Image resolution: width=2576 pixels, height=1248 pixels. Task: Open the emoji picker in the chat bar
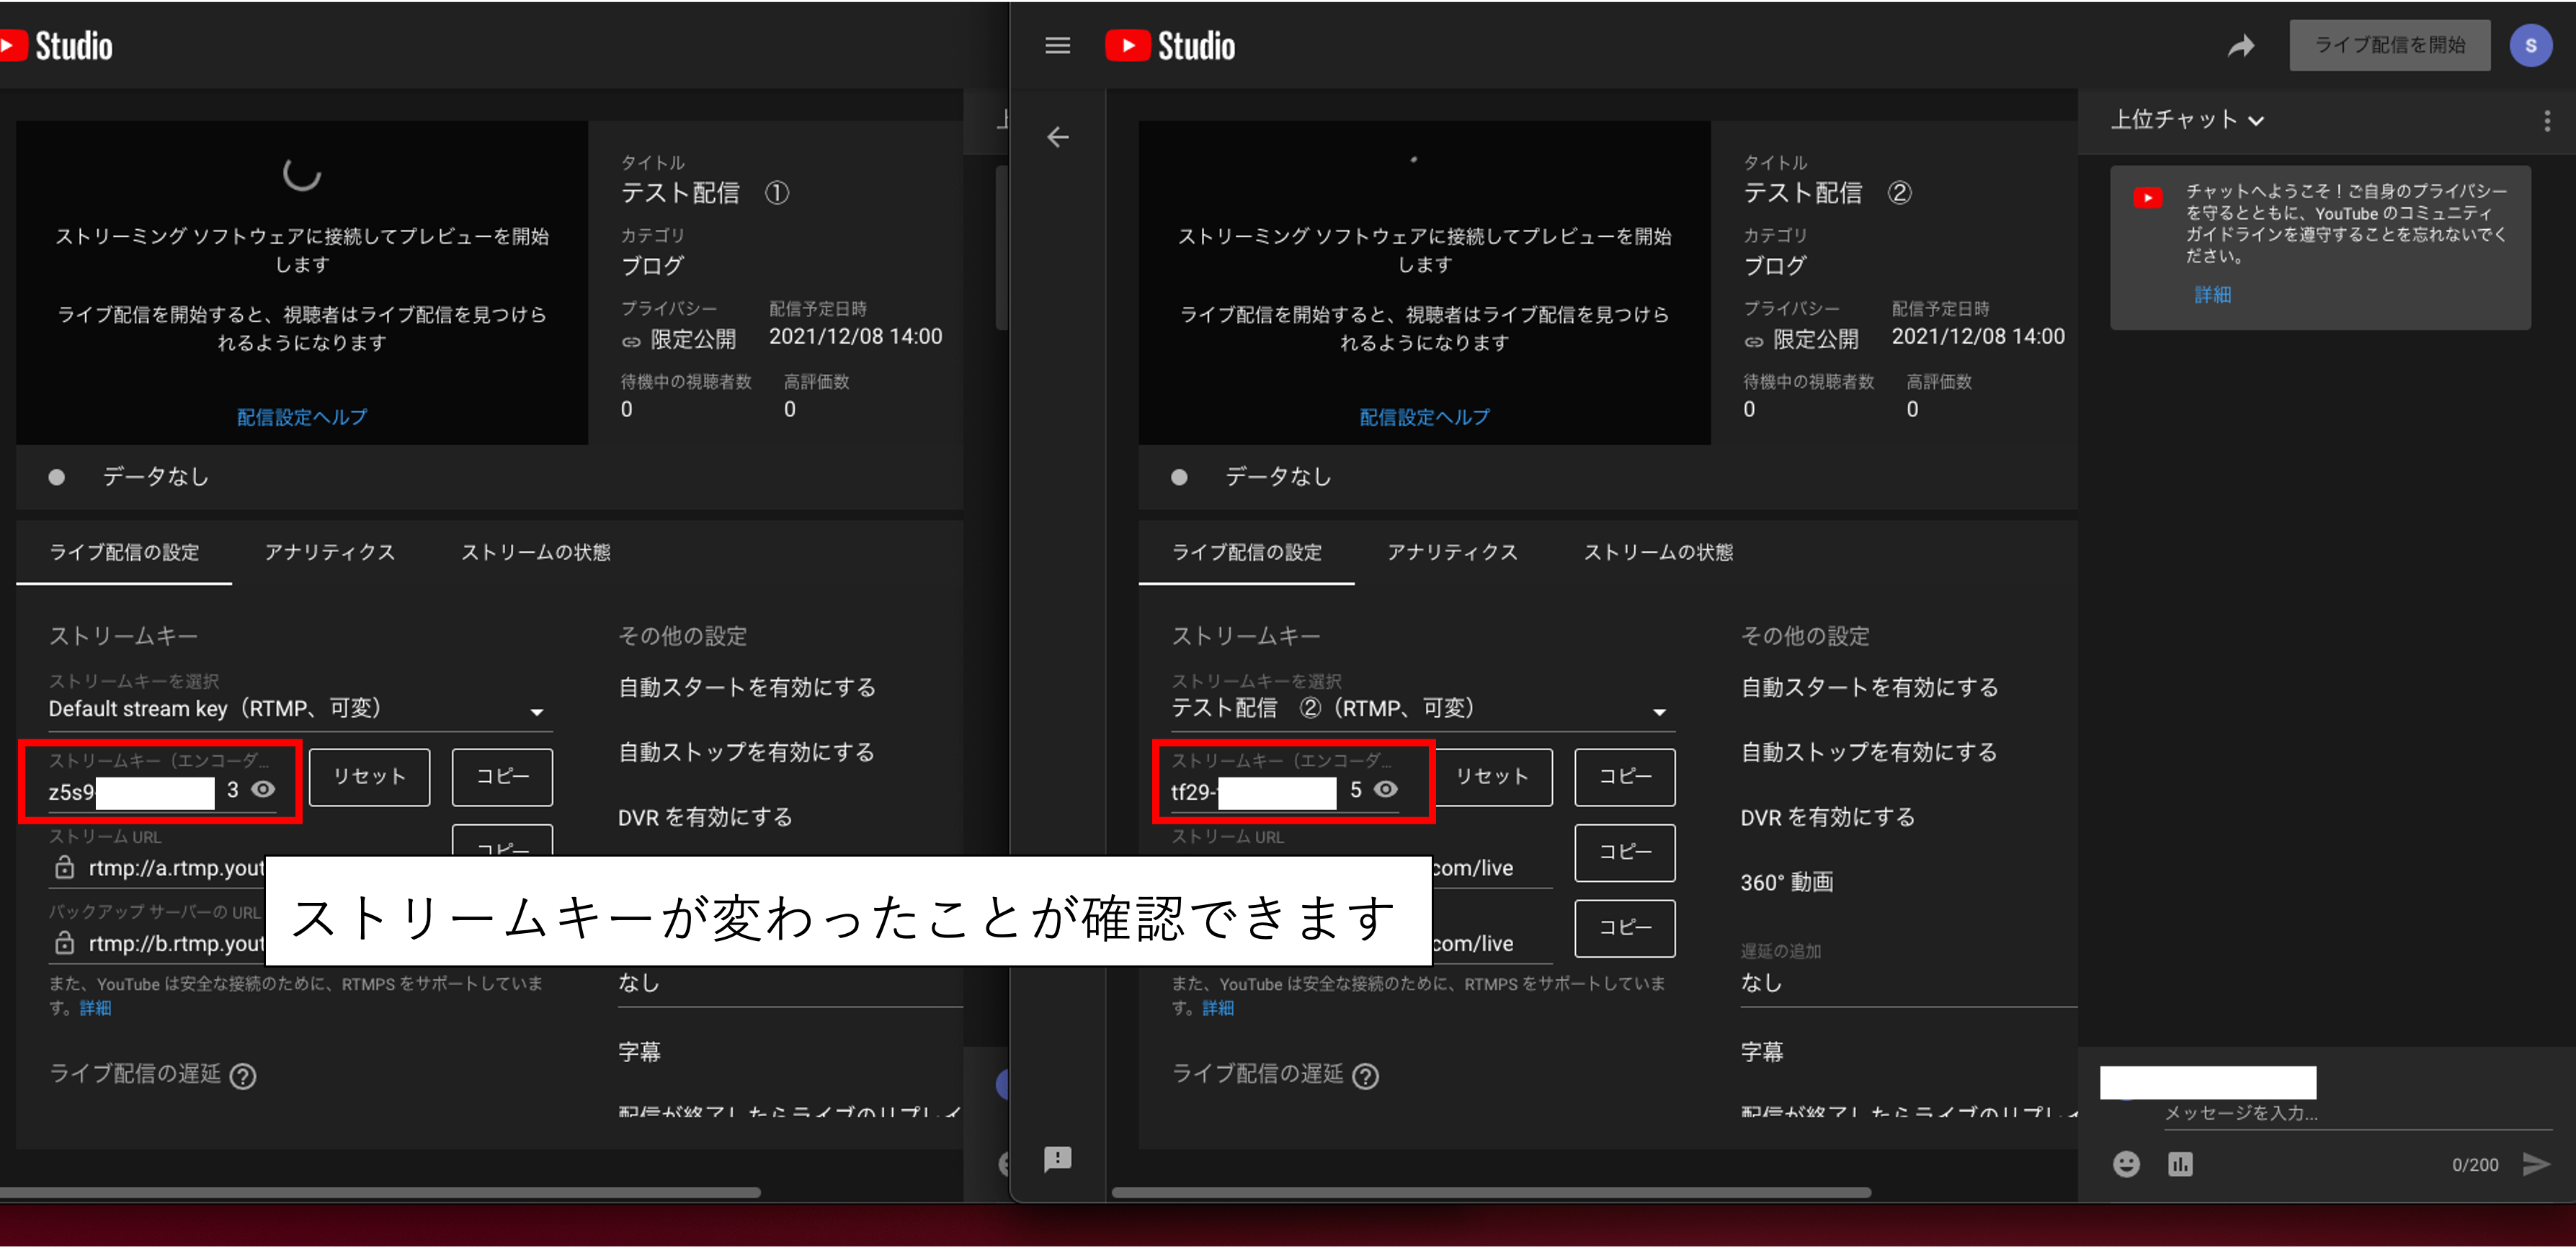2126,1164
